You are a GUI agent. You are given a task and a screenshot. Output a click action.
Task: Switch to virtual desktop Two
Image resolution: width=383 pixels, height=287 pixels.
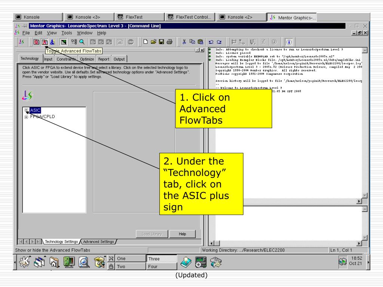[x=130, y=266]
